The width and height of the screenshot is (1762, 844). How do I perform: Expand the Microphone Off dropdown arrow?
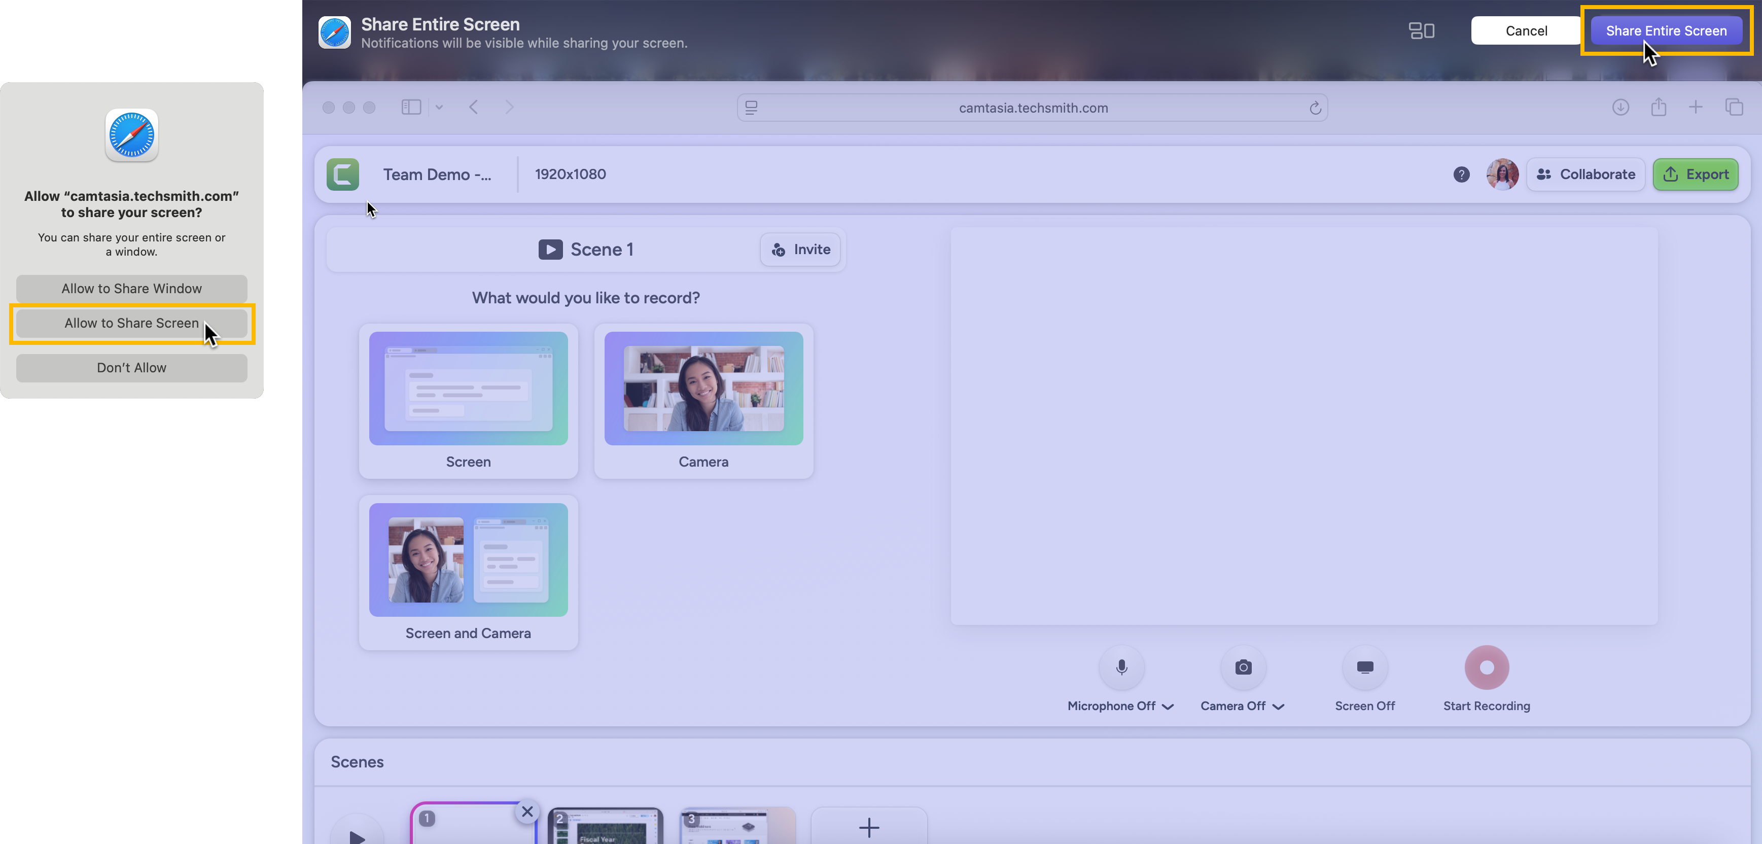click(x=1168, y=707)
